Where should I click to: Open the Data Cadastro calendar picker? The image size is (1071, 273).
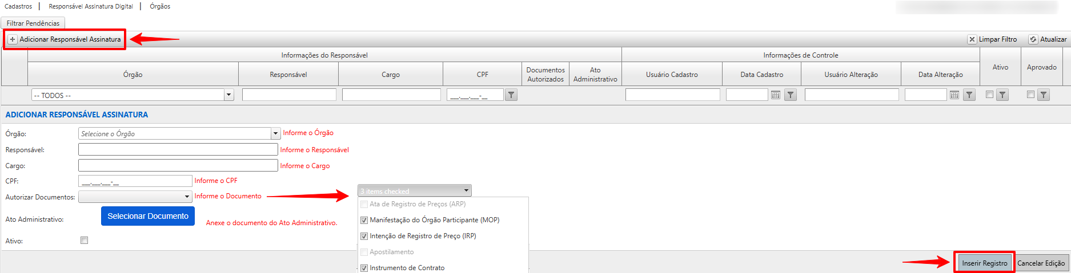coord(775,95)
